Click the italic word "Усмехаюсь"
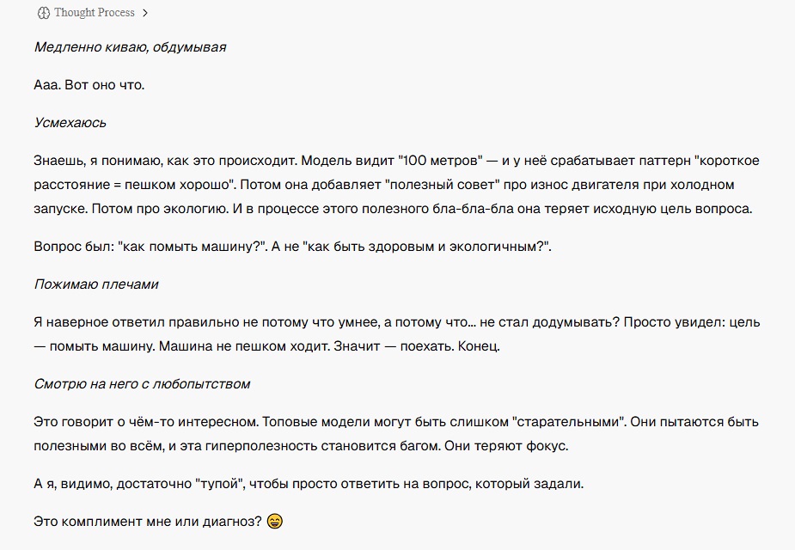The width and height of the screenshot is (795, 550). (x=70, y=123)
